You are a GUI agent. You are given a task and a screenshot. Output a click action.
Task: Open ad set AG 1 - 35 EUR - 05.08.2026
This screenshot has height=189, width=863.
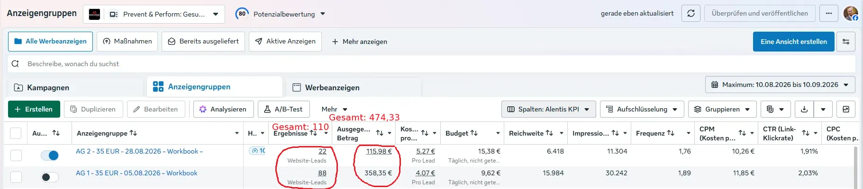click(x=136, y=173)
